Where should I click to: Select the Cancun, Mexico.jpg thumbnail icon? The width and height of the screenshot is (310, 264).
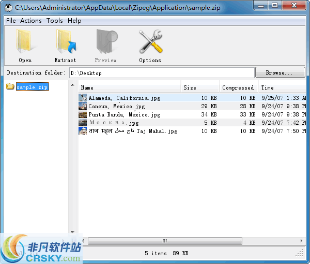(83, 106)
